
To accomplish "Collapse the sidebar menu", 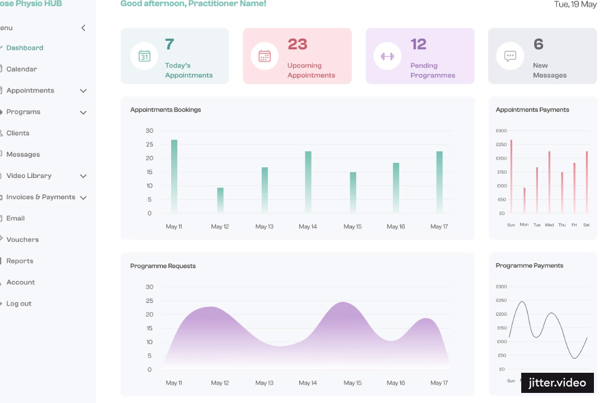I will (83, 27).
